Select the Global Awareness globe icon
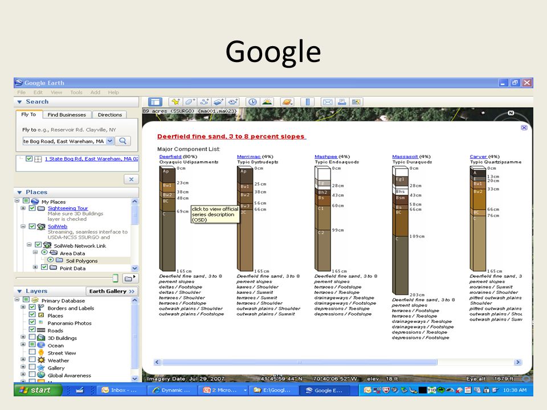This screenshot has width=547, height=410. pyautogui.click(x=41, y=375)
